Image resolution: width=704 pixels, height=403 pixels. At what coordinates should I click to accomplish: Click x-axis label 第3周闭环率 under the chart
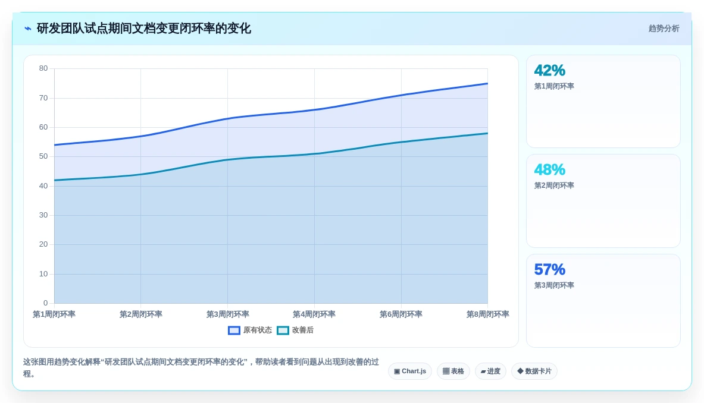pyautogui.click(x=228, y=314)
